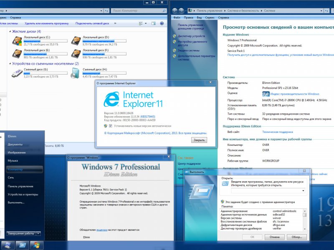Click the Run dialog hints list scrollbar
This screenshot has width=334, height=250.
tap(305, 220)
